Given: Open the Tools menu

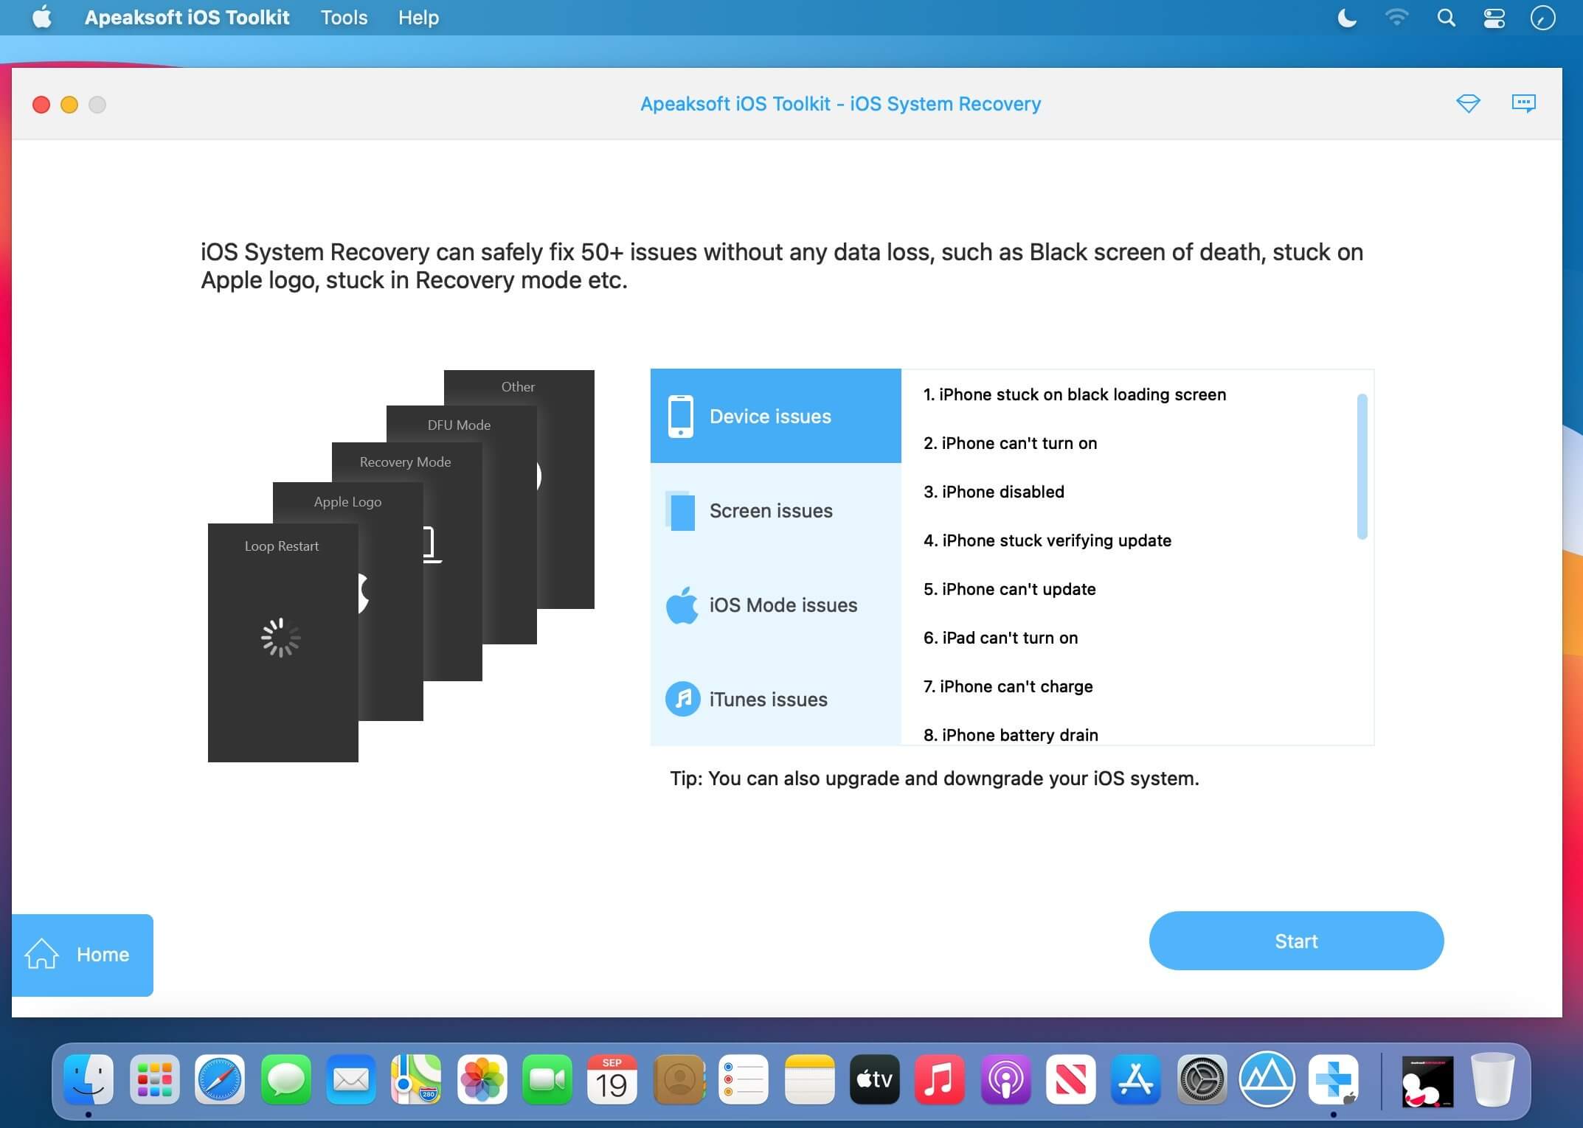Looking at the screenshot, I should [x=344, y=18].
